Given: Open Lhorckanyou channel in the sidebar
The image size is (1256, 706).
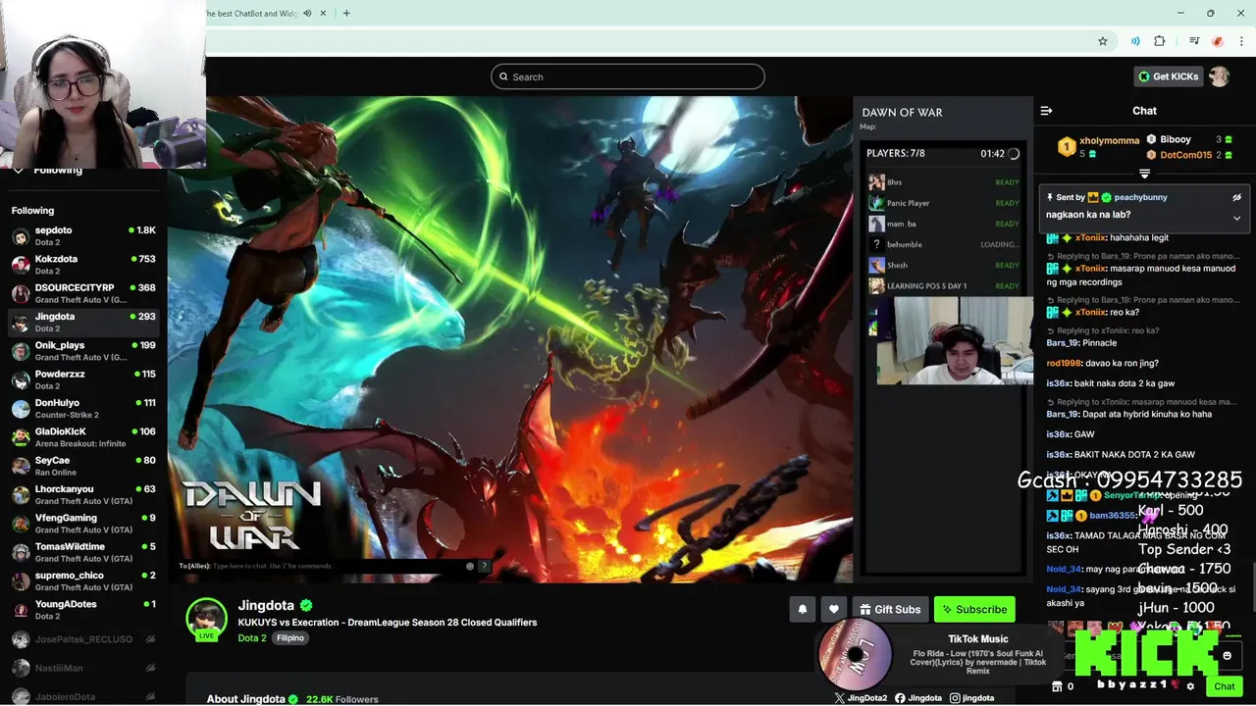Looking at the screenshot, I should click(x=84, y=494).
